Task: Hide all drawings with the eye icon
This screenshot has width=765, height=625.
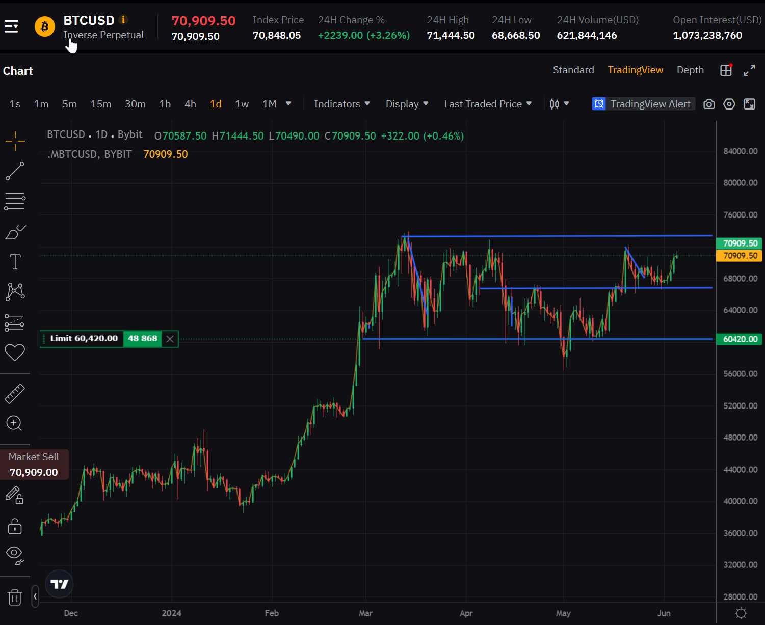Action: [15, 555]
